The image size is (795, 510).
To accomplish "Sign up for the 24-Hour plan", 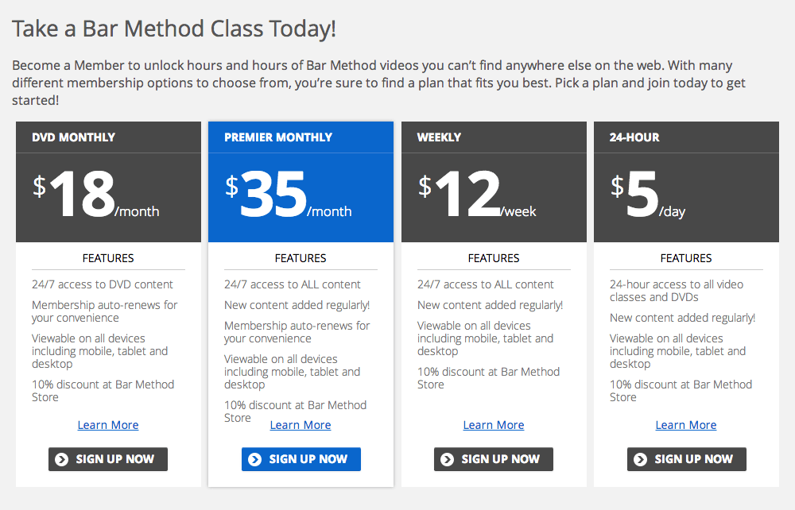I will click(687, 459).
